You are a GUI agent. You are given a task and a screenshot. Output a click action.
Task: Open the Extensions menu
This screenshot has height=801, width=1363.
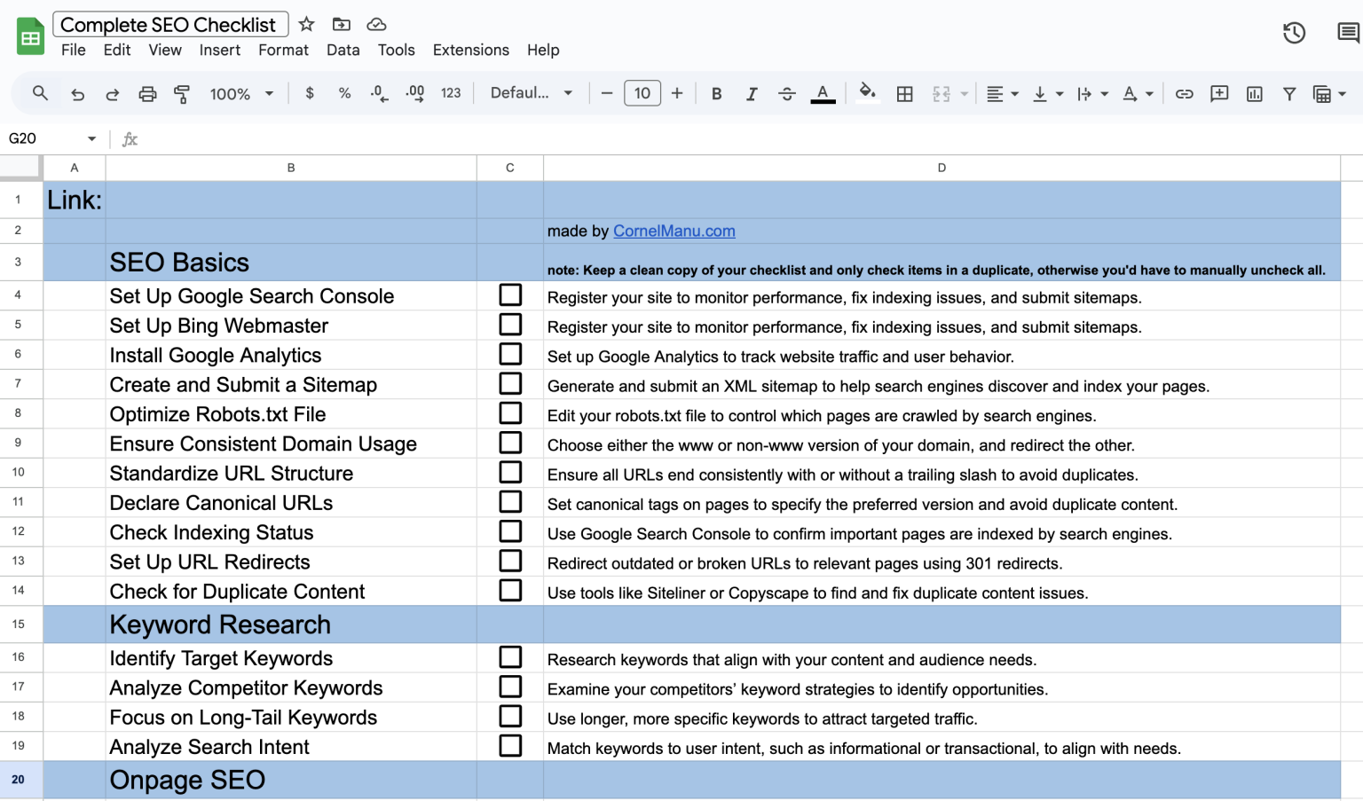coord(470,50)
